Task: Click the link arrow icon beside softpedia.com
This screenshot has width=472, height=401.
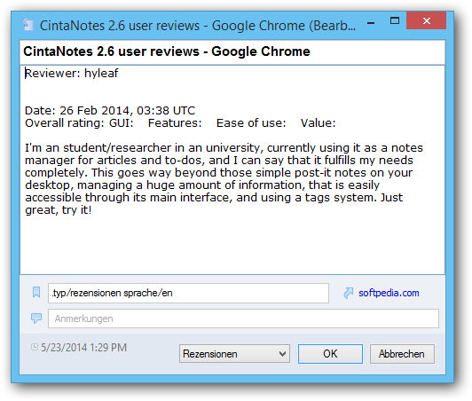Action: click(x=349, y=293)
